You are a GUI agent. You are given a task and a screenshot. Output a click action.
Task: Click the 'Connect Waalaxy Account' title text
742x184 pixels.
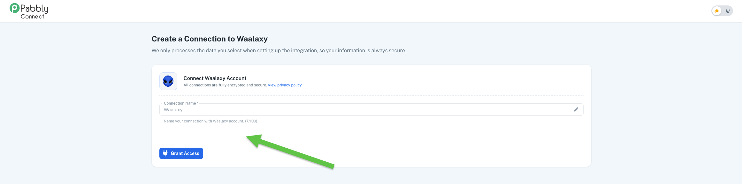pyautogui.click(x=215, y=78)
